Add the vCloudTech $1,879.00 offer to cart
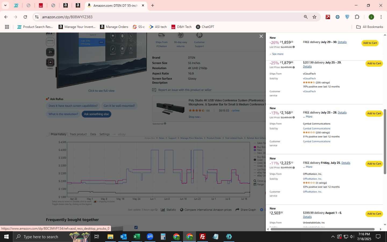Screen dimensions: 387x242 (x=374, y=63)
